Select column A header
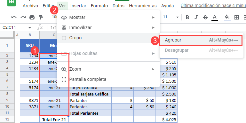Viewport: 246px width, 123px height. 17,35
